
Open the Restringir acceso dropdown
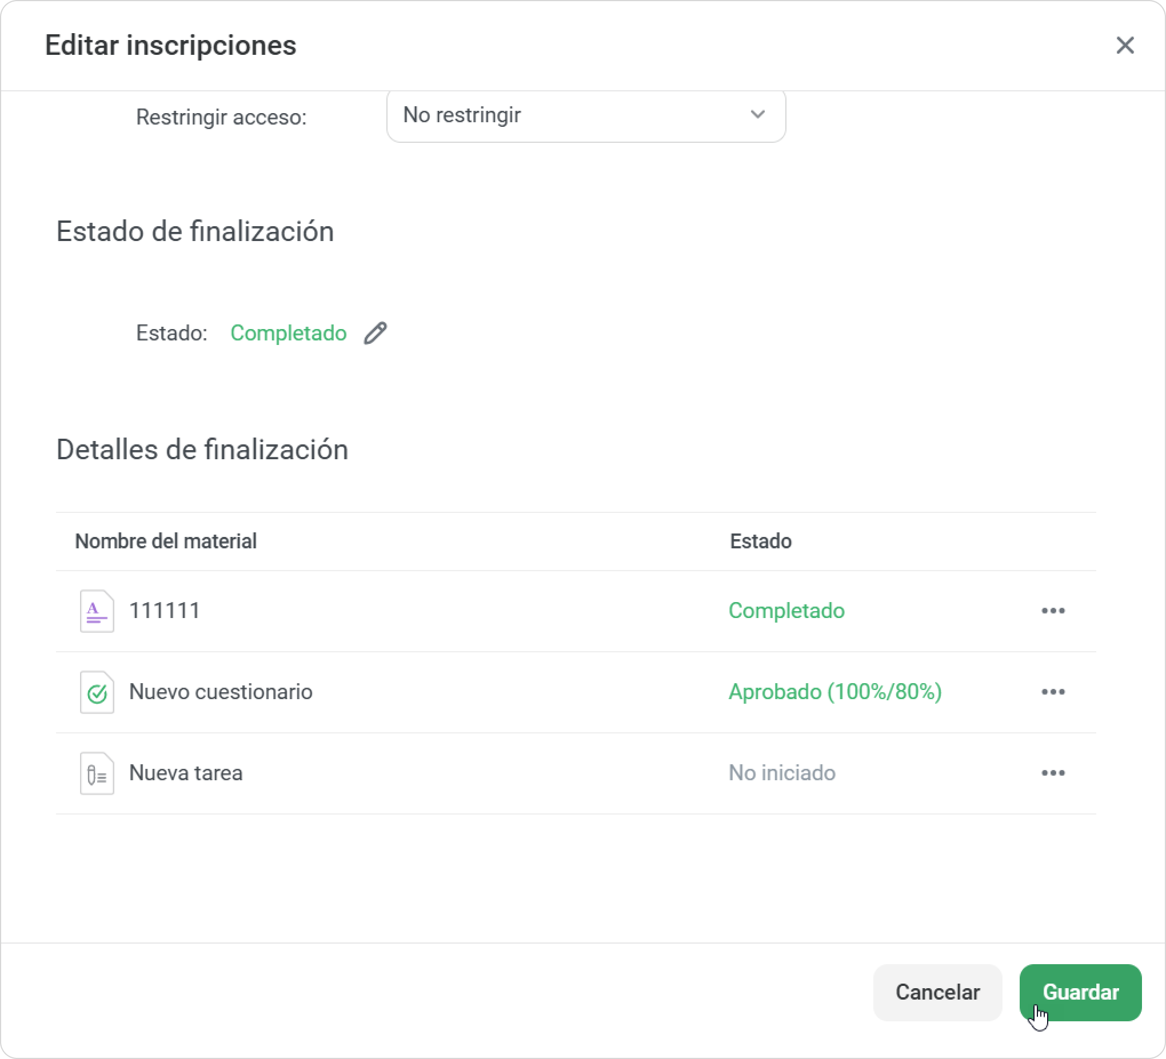pos(586,115)
